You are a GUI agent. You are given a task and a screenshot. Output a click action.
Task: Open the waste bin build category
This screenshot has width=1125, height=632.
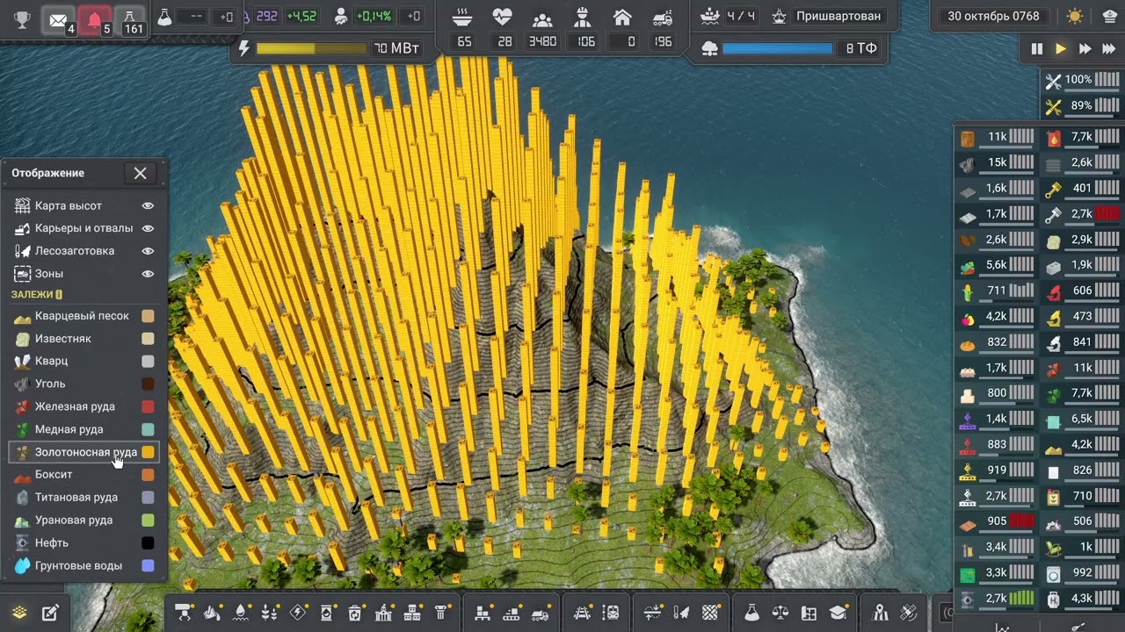[x=355, y=612]
